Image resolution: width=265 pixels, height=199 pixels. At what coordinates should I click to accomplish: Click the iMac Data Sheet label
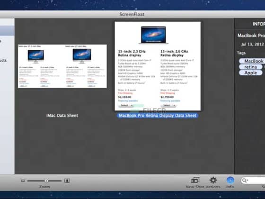tap(62, 116)
